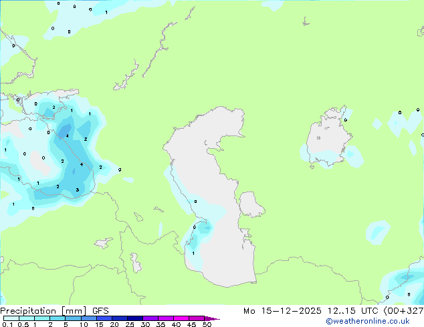Pick the 35–40 mm legend color box
Image resolution: width=424 pixels, height=327 pixels.
point(166,318)
